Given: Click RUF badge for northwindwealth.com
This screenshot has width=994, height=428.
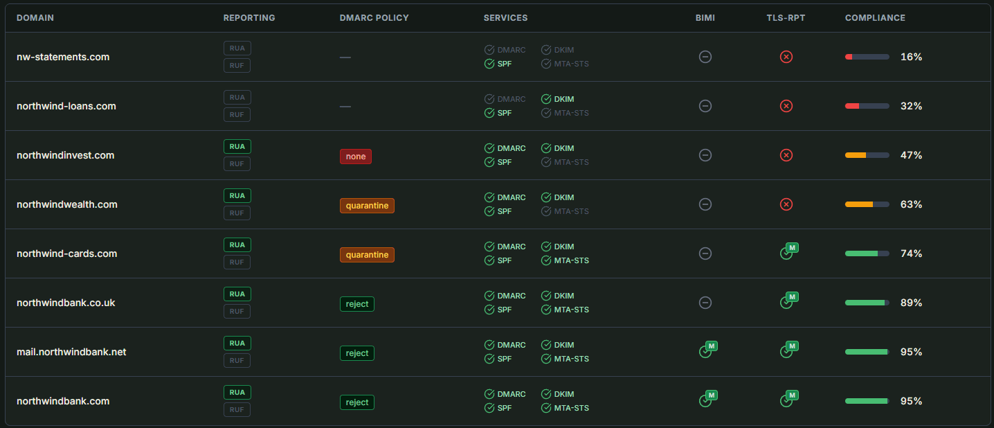Looking at the screenshot, I should pyautogui.click(x=237, y=213).
